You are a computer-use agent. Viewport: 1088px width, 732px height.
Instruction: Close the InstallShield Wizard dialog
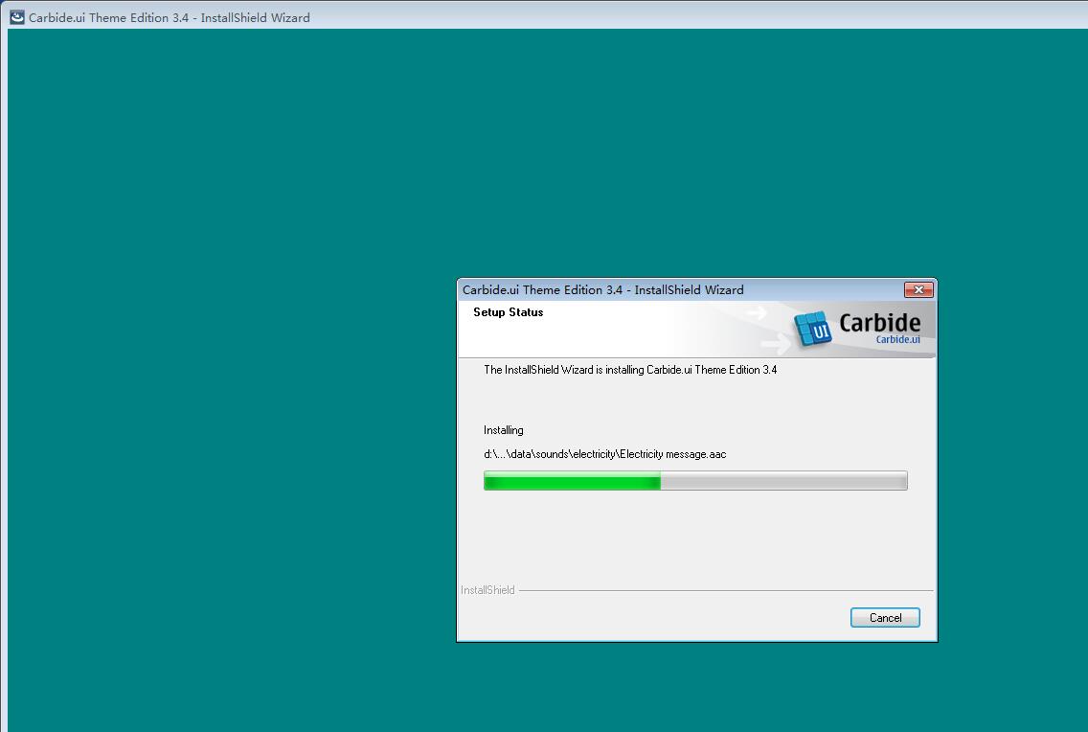(x=918, y=290)
